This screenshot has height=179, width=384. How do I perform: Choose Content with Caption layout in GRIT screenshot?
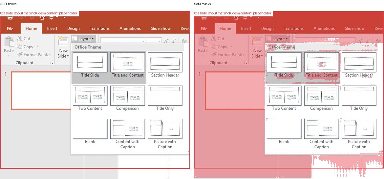coord(128,134)
